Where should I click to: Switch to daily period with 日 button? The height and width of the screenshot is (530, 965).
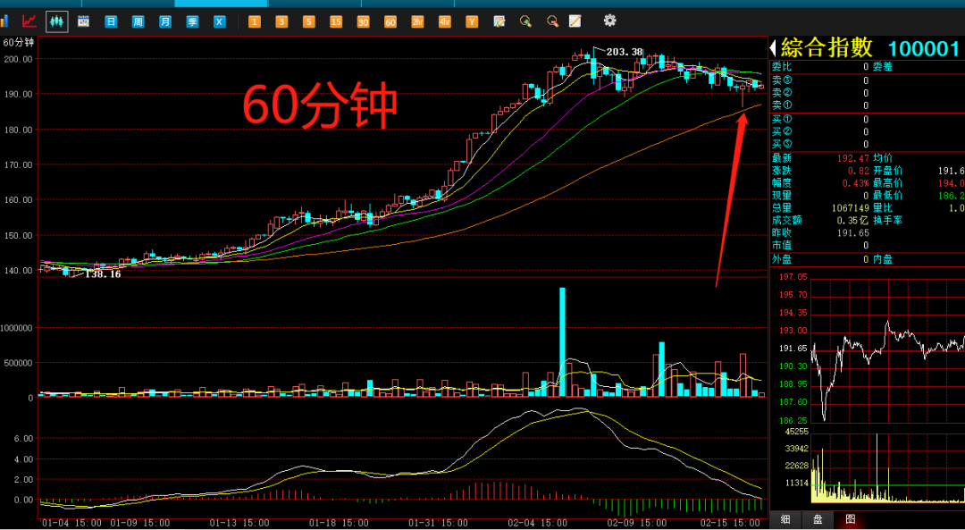pos(111,21)
